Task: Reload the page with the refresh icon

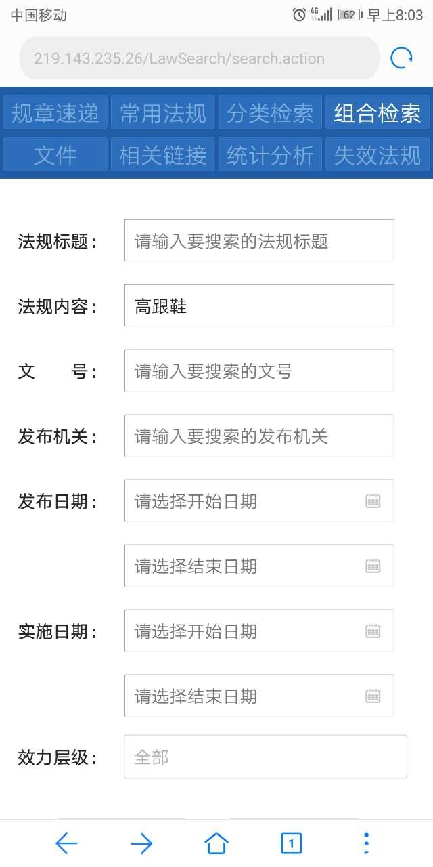Action: coord(401,58)
